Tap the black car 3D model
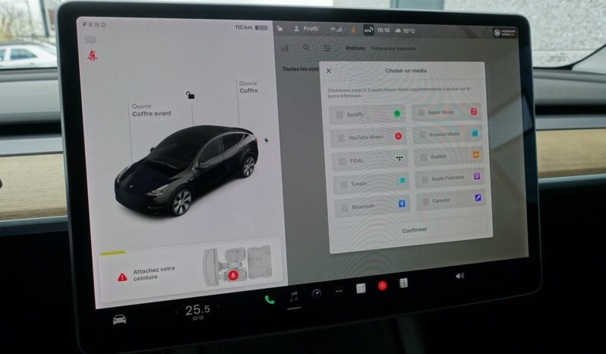Image resolution: width=606 pixels, height=354 pixels. [187, 170]
